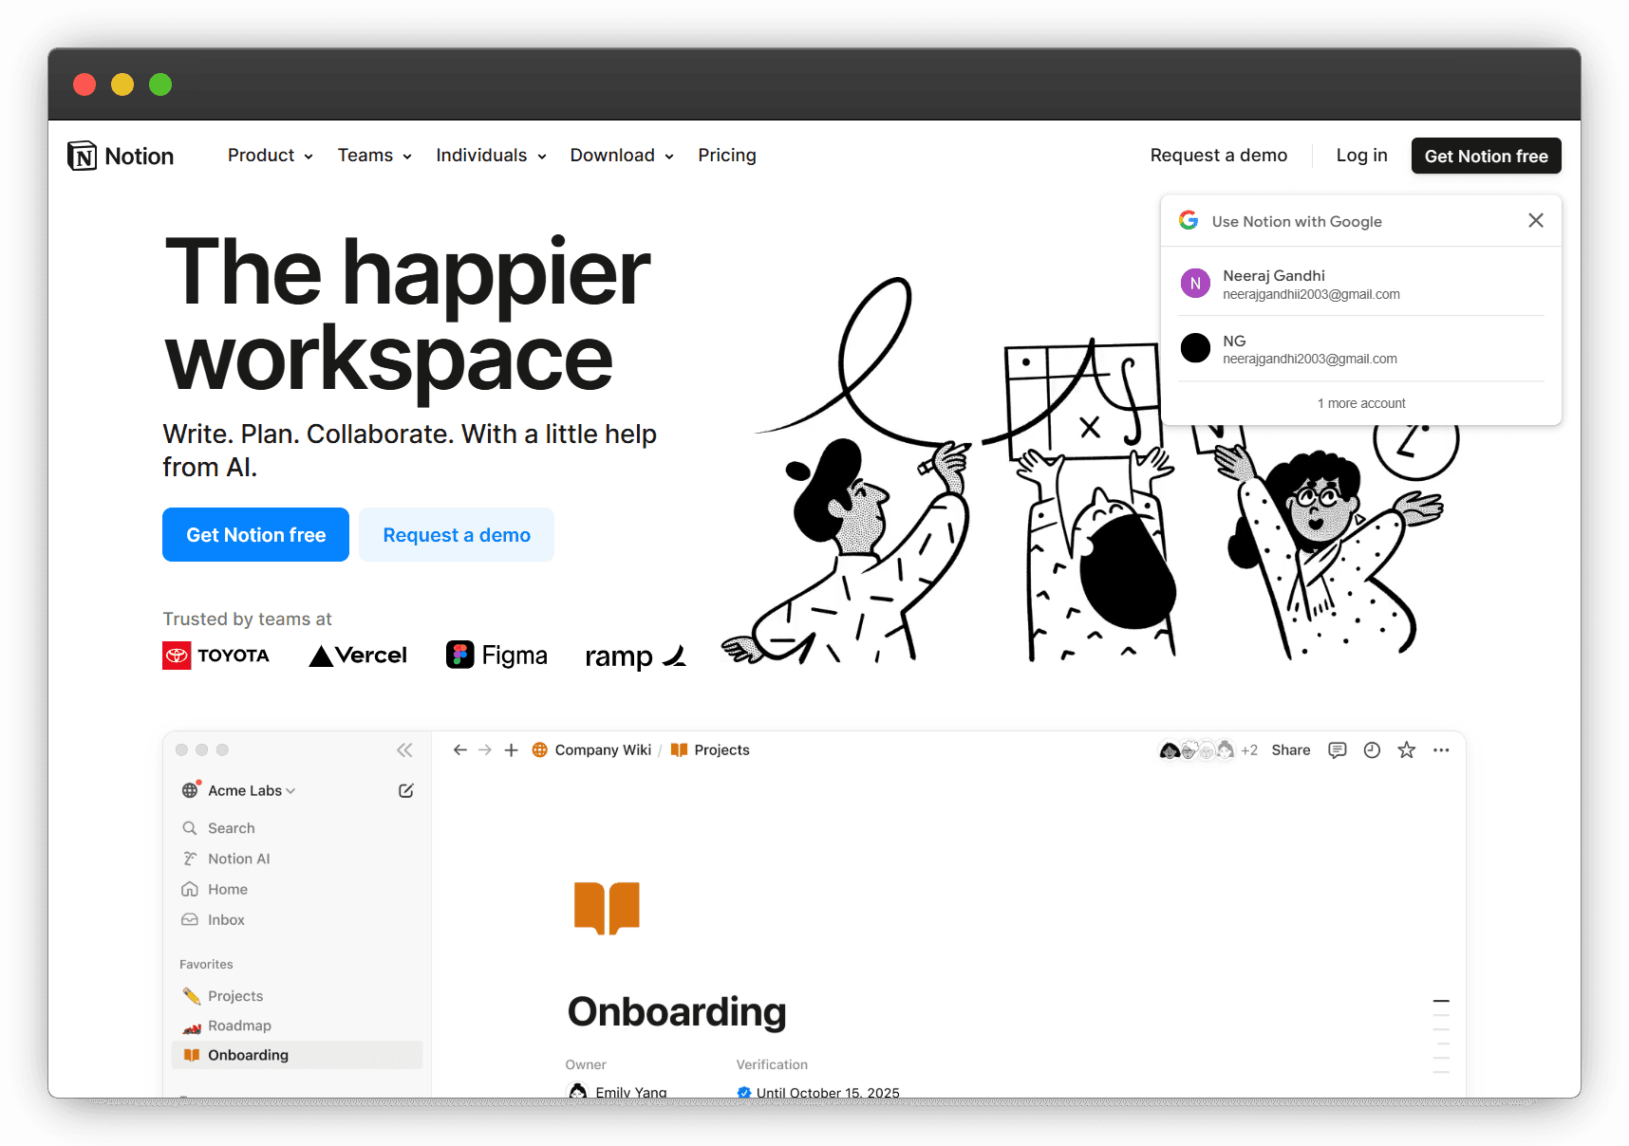Click the ramp logo

coord(635,656)
